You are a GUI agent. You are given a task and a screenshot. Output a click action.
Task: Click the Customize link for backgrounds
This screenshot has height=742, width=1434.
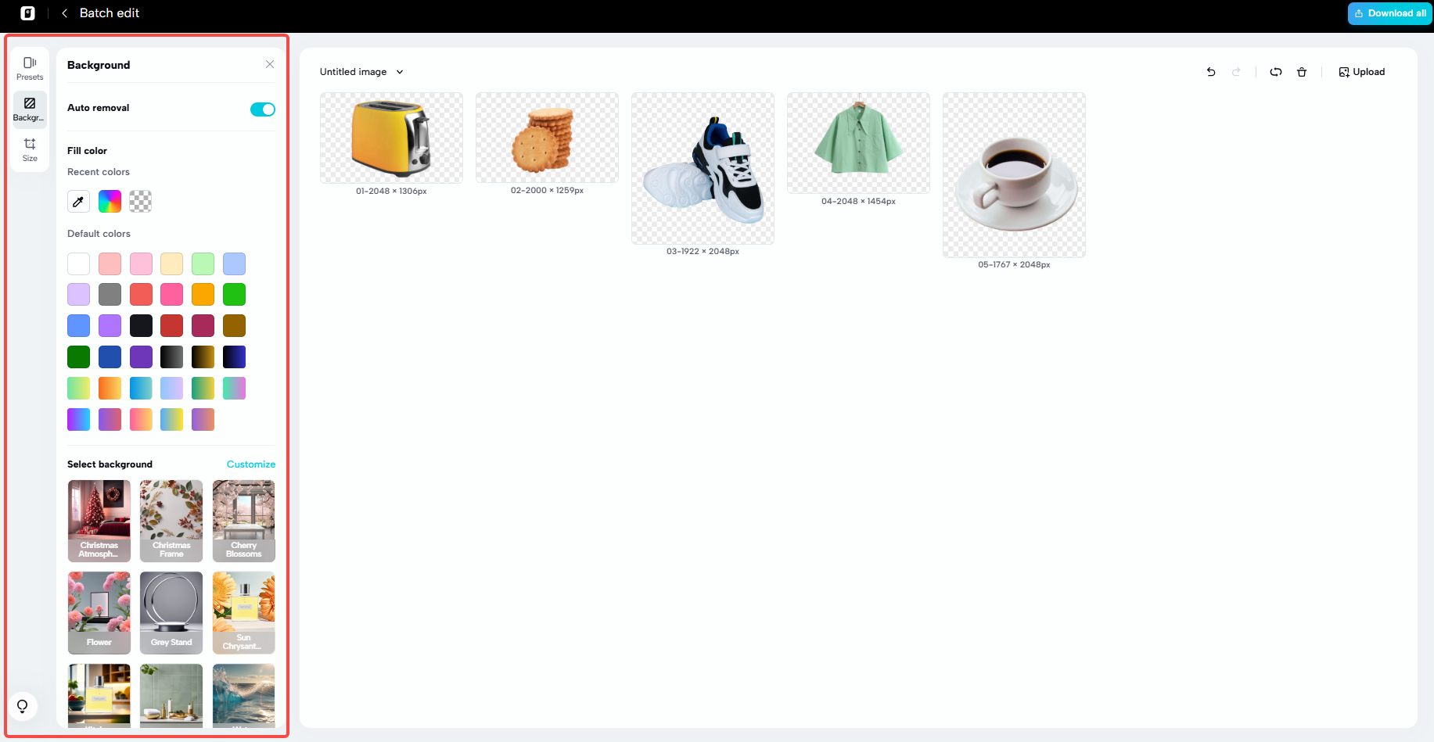pos(250,464)
